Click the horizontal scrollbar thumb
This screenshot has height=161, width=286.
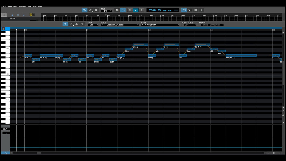click(39, 153)
